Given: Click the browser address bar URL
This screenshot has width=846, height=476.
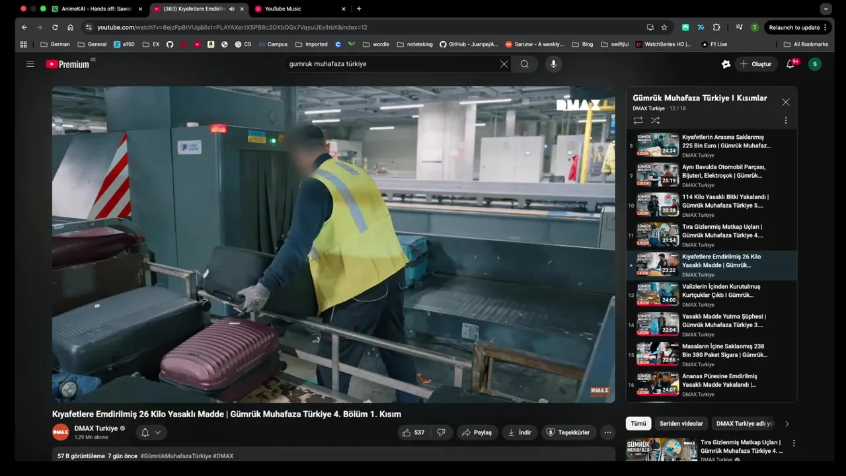Looking at the screenshot, I should (x=232, y=27).
